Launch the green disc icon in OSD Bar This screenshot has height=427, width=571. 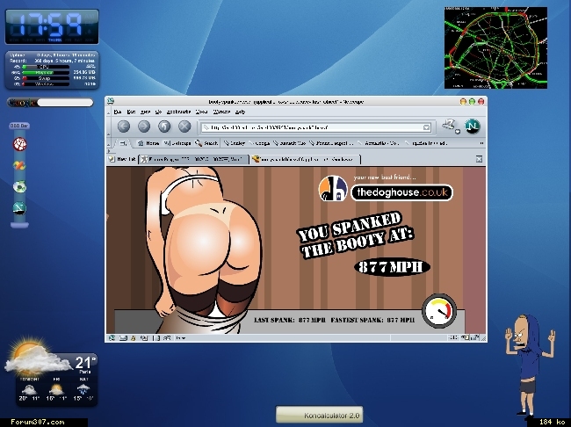coord(19,186)
